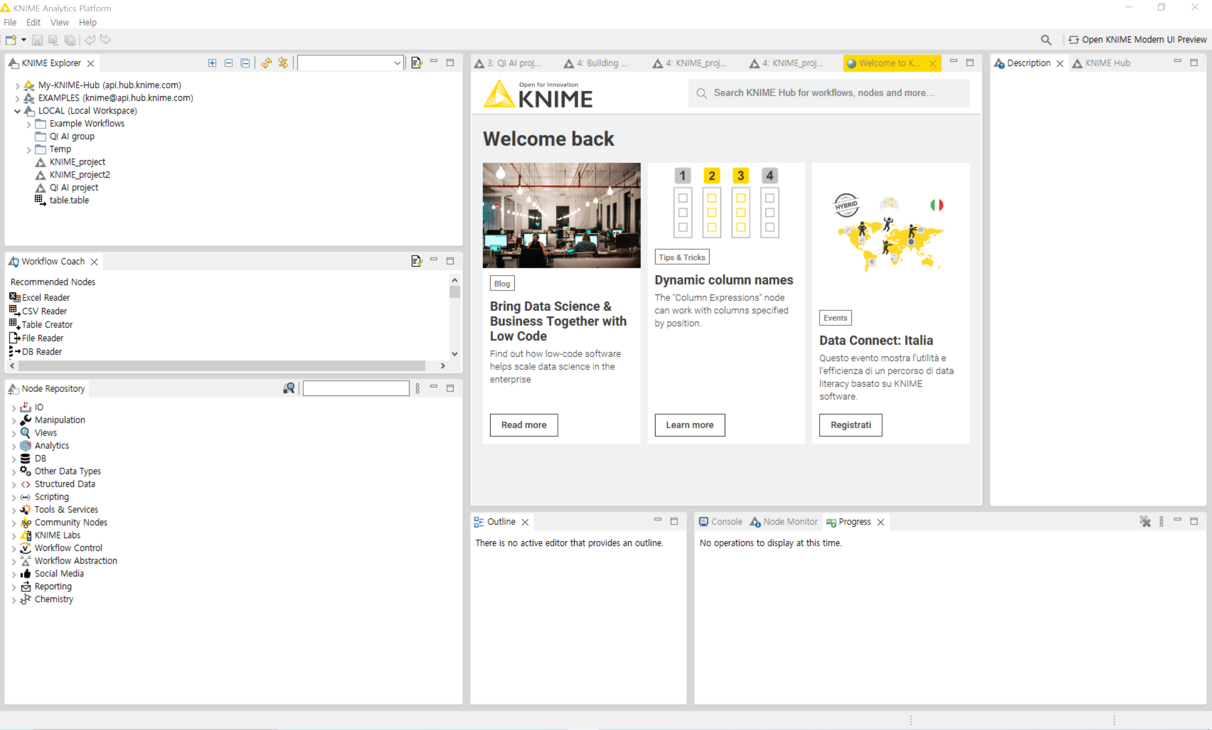
Task: Switch to KNIME Modern UI Preview
Action: (x=1138, y=40)
